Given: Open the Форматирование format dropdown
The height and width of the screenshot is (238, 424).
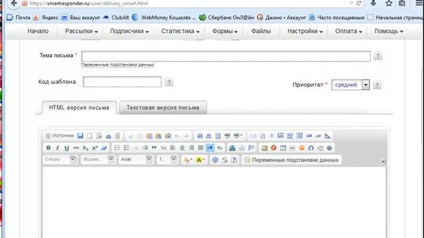Looking at the screenshot, I should pos(98,159).
